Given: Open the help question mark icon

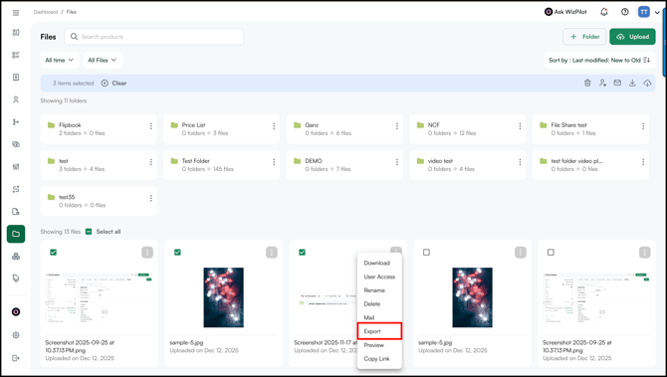Looking at the screenshot, I should 625,12.
